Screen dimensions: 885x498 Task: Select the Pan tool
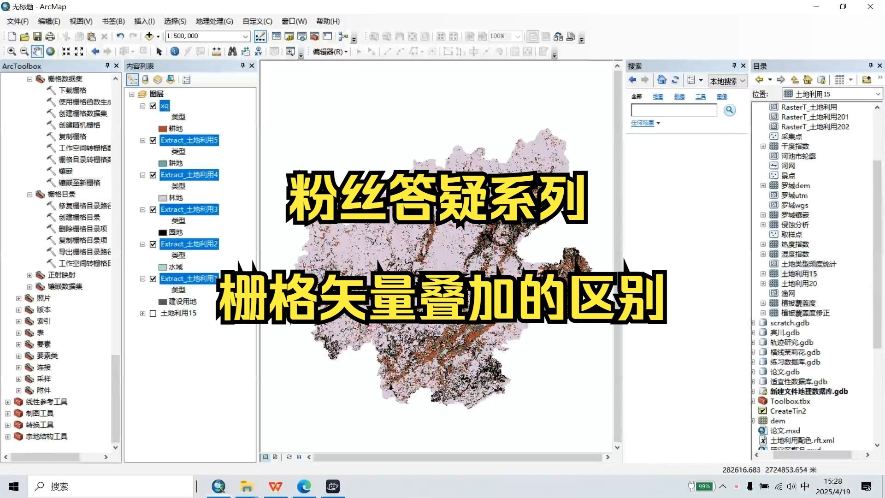pos(38,51)
